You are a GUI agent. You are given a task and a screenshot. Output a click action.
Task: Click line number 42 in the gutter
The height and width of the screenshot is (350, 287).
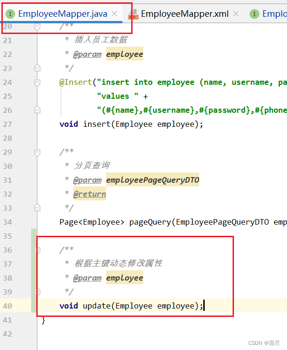[7, 334]
